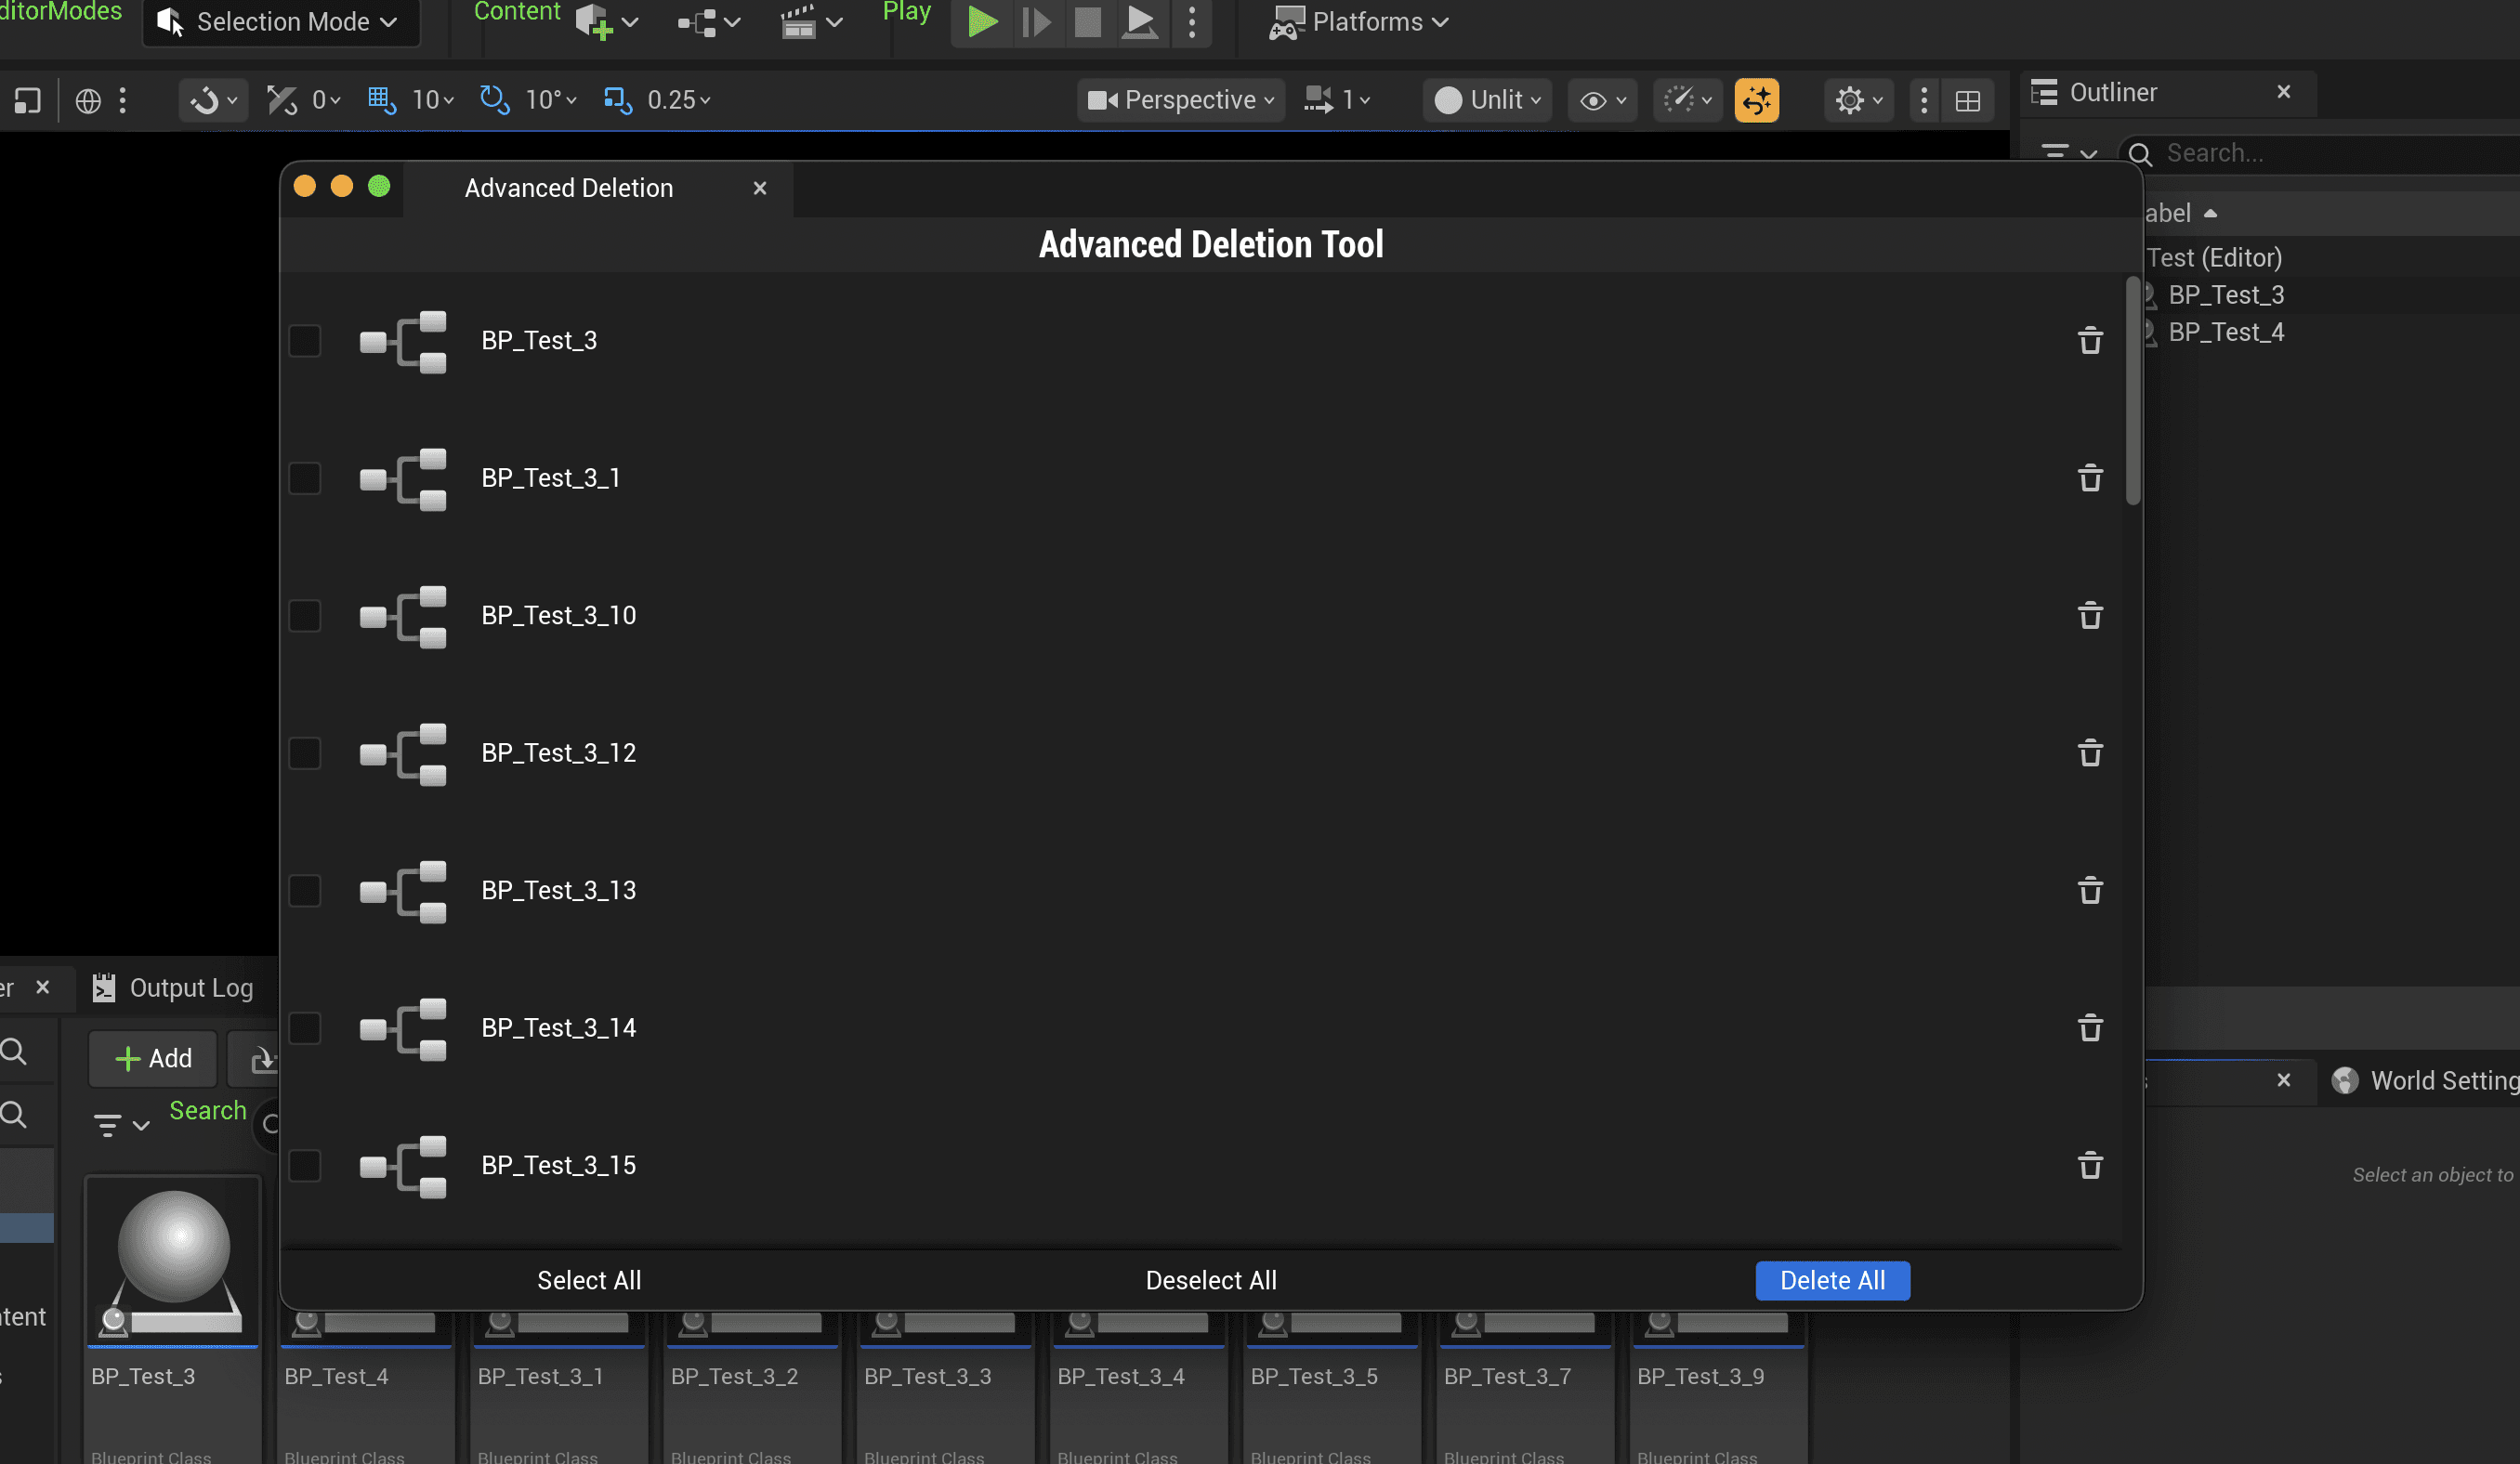
Task: Check the BP_Test_3 checkbox
Action: pyautogui.click(x=305, y=341)
